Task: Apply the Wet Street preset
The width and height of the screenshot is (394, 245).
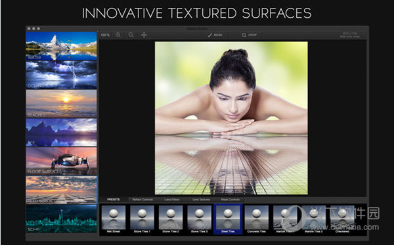Action: tap(114, 219)
